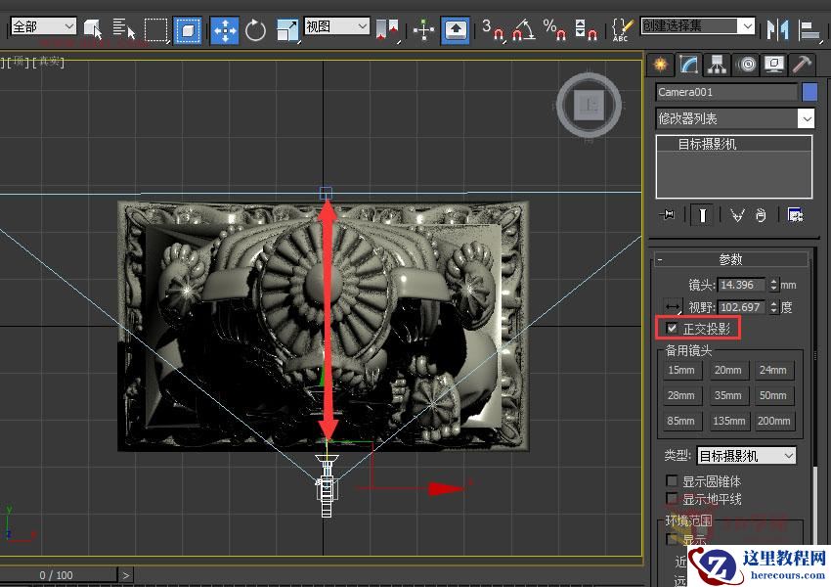This screenshot has height=587, width=831.
Task: Click the 35mm stock lens button
Action: coord(727,396)
